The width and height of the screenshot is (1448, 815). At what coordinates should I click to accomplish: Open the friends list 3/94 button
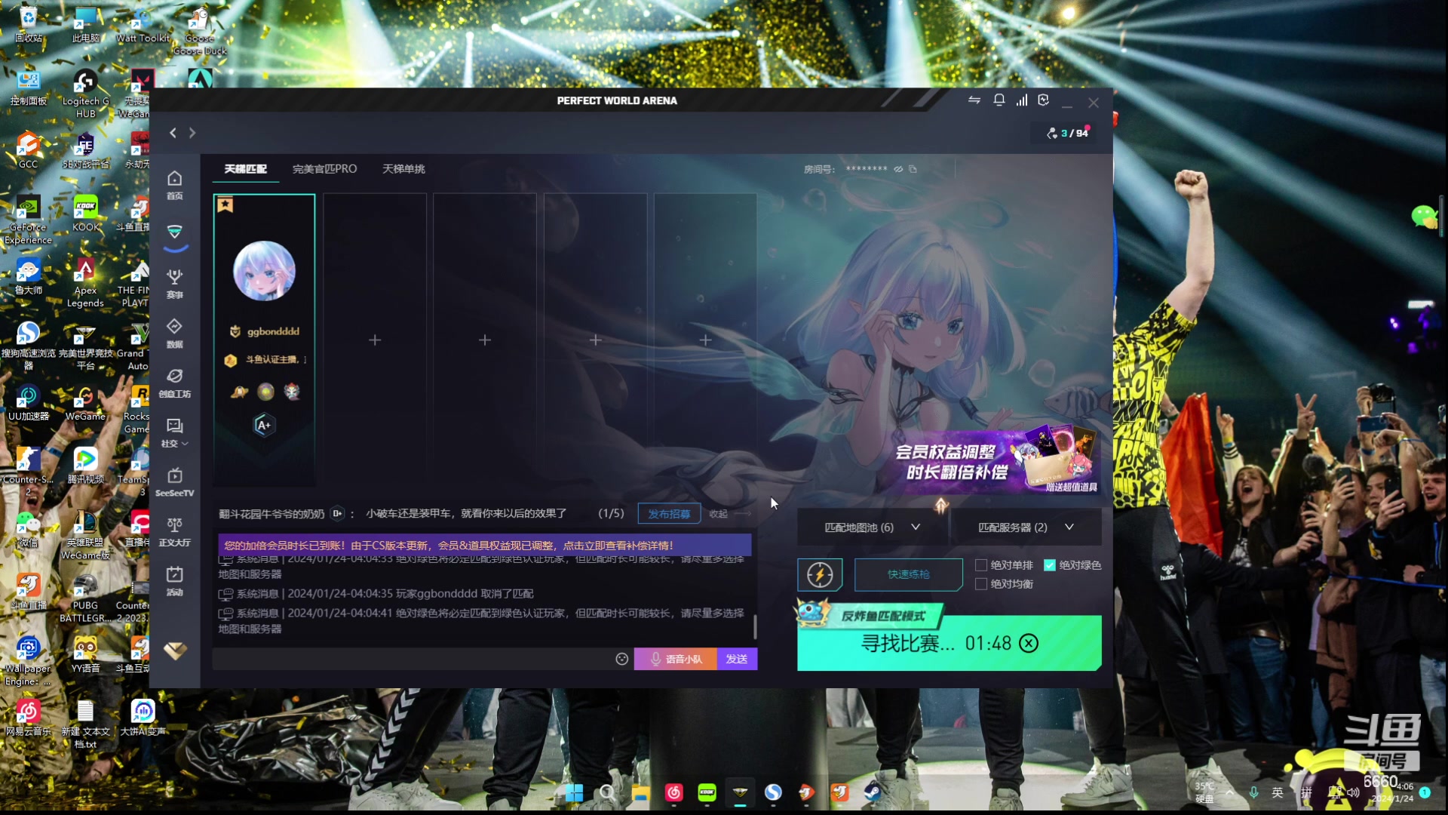click(1067, 133)
